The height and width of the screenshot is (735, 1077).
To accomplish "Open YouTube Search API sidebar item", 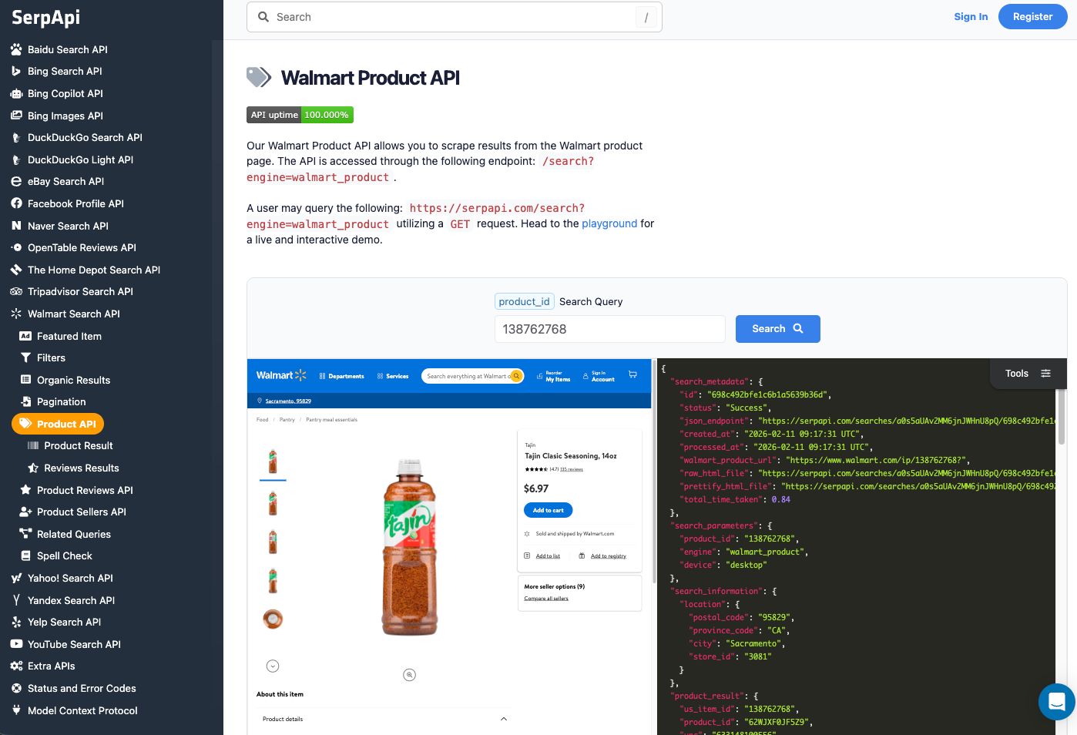I will [74, 644].
